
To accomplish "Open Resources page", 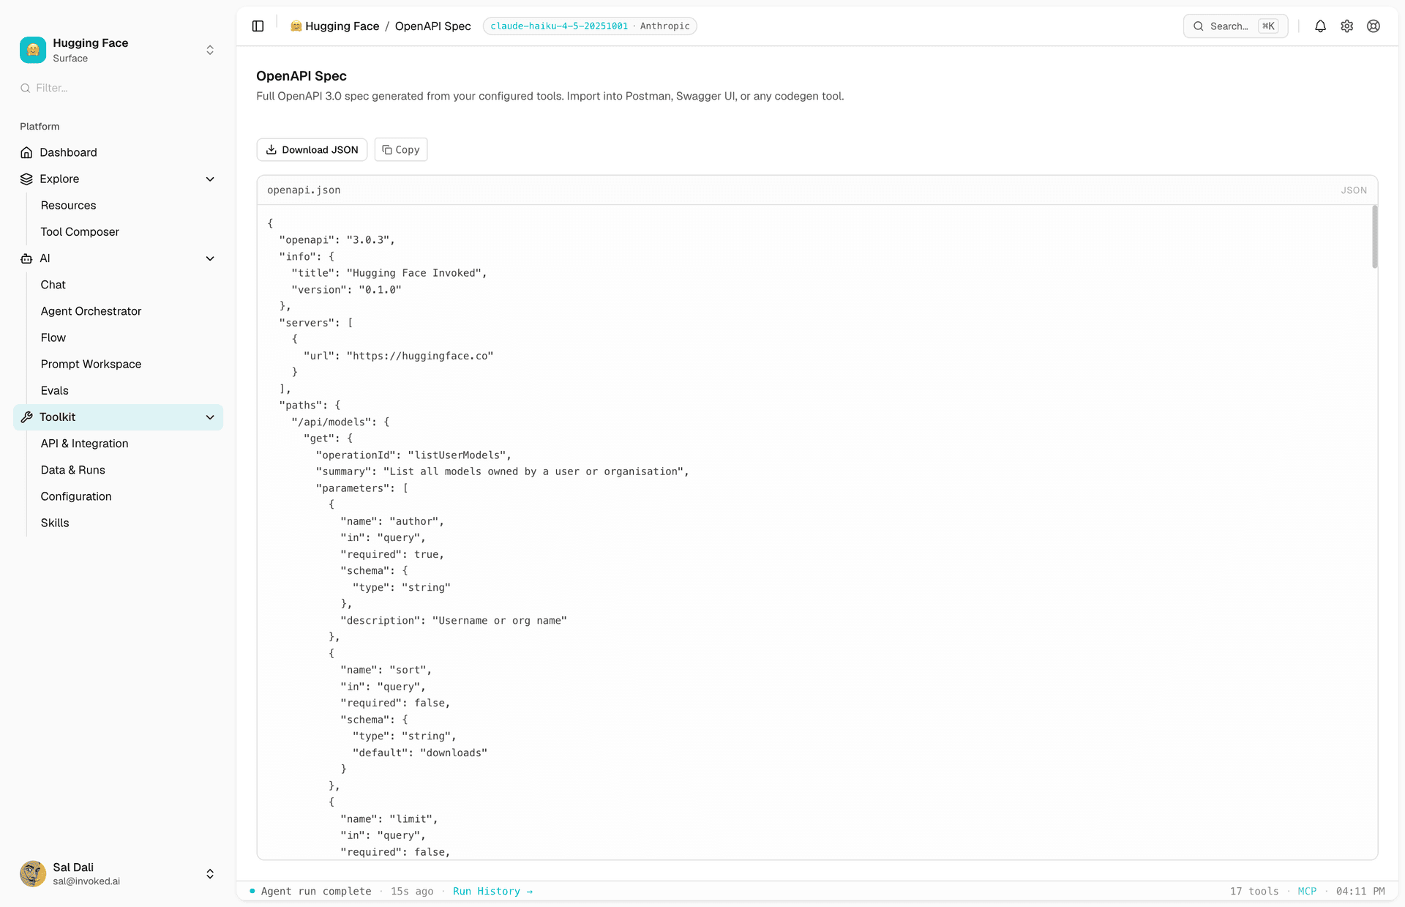I will (x=68, y=206).
